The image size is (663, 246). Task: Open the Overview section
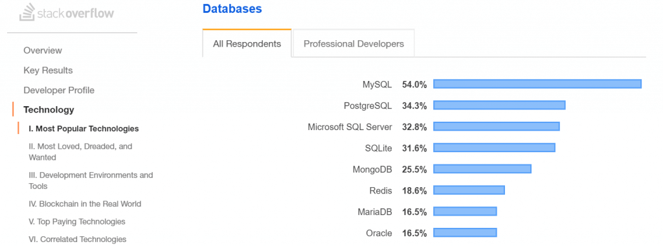coord(43,50)
